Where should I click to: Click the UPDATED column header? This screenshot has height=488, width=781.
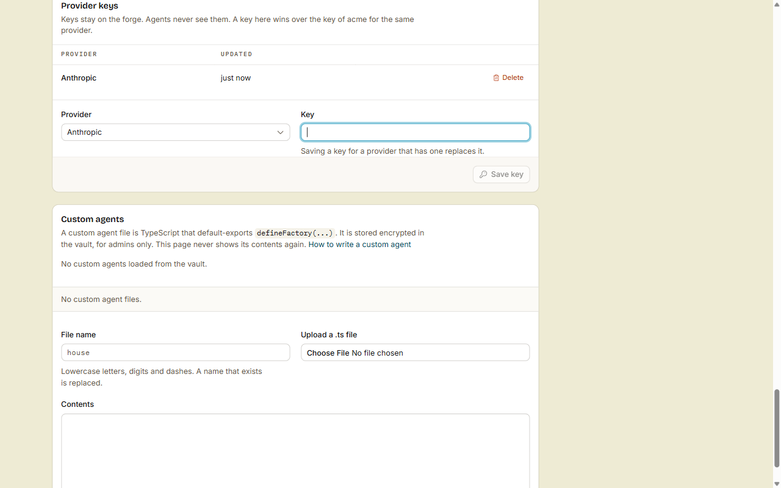237,54
